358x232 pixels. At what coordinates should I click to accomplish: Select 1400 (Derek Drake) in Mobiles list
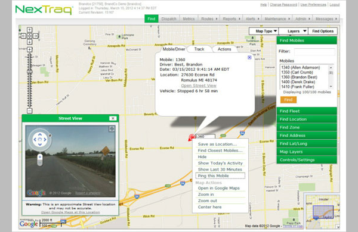point(298,82)
